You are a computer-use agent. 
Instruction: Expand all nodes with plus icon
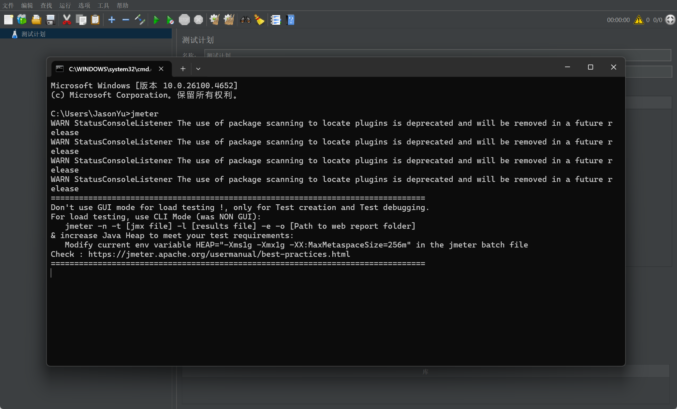click(x=112, y=20)
